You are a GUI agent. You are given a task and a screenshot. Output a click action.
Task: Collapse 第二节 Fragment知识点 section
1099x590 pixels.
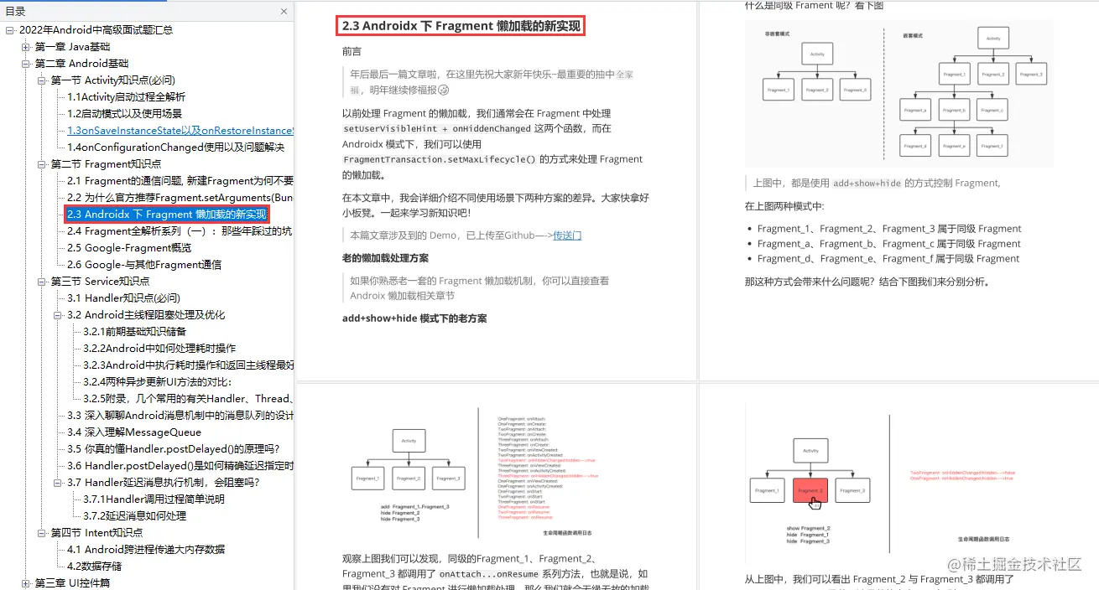point(42,164)
